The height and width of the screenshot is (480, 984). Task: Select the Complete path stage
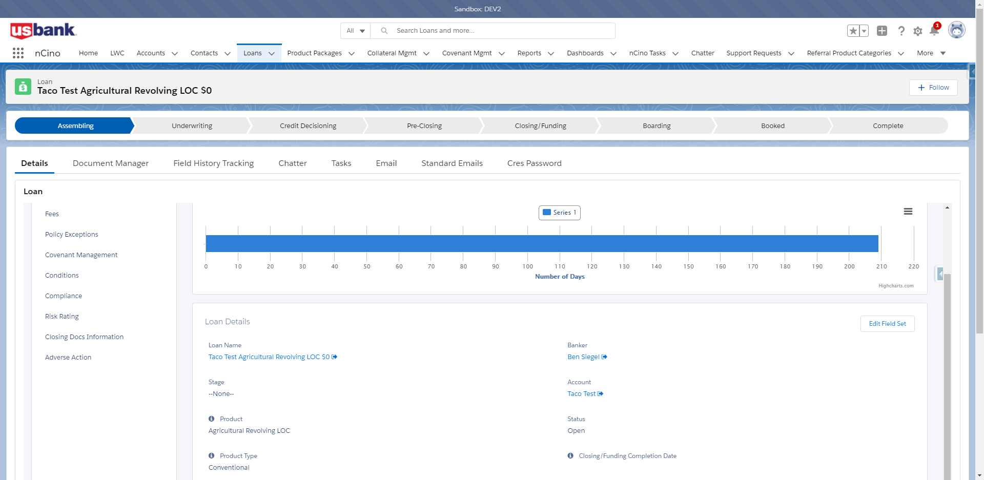point(888,126)
